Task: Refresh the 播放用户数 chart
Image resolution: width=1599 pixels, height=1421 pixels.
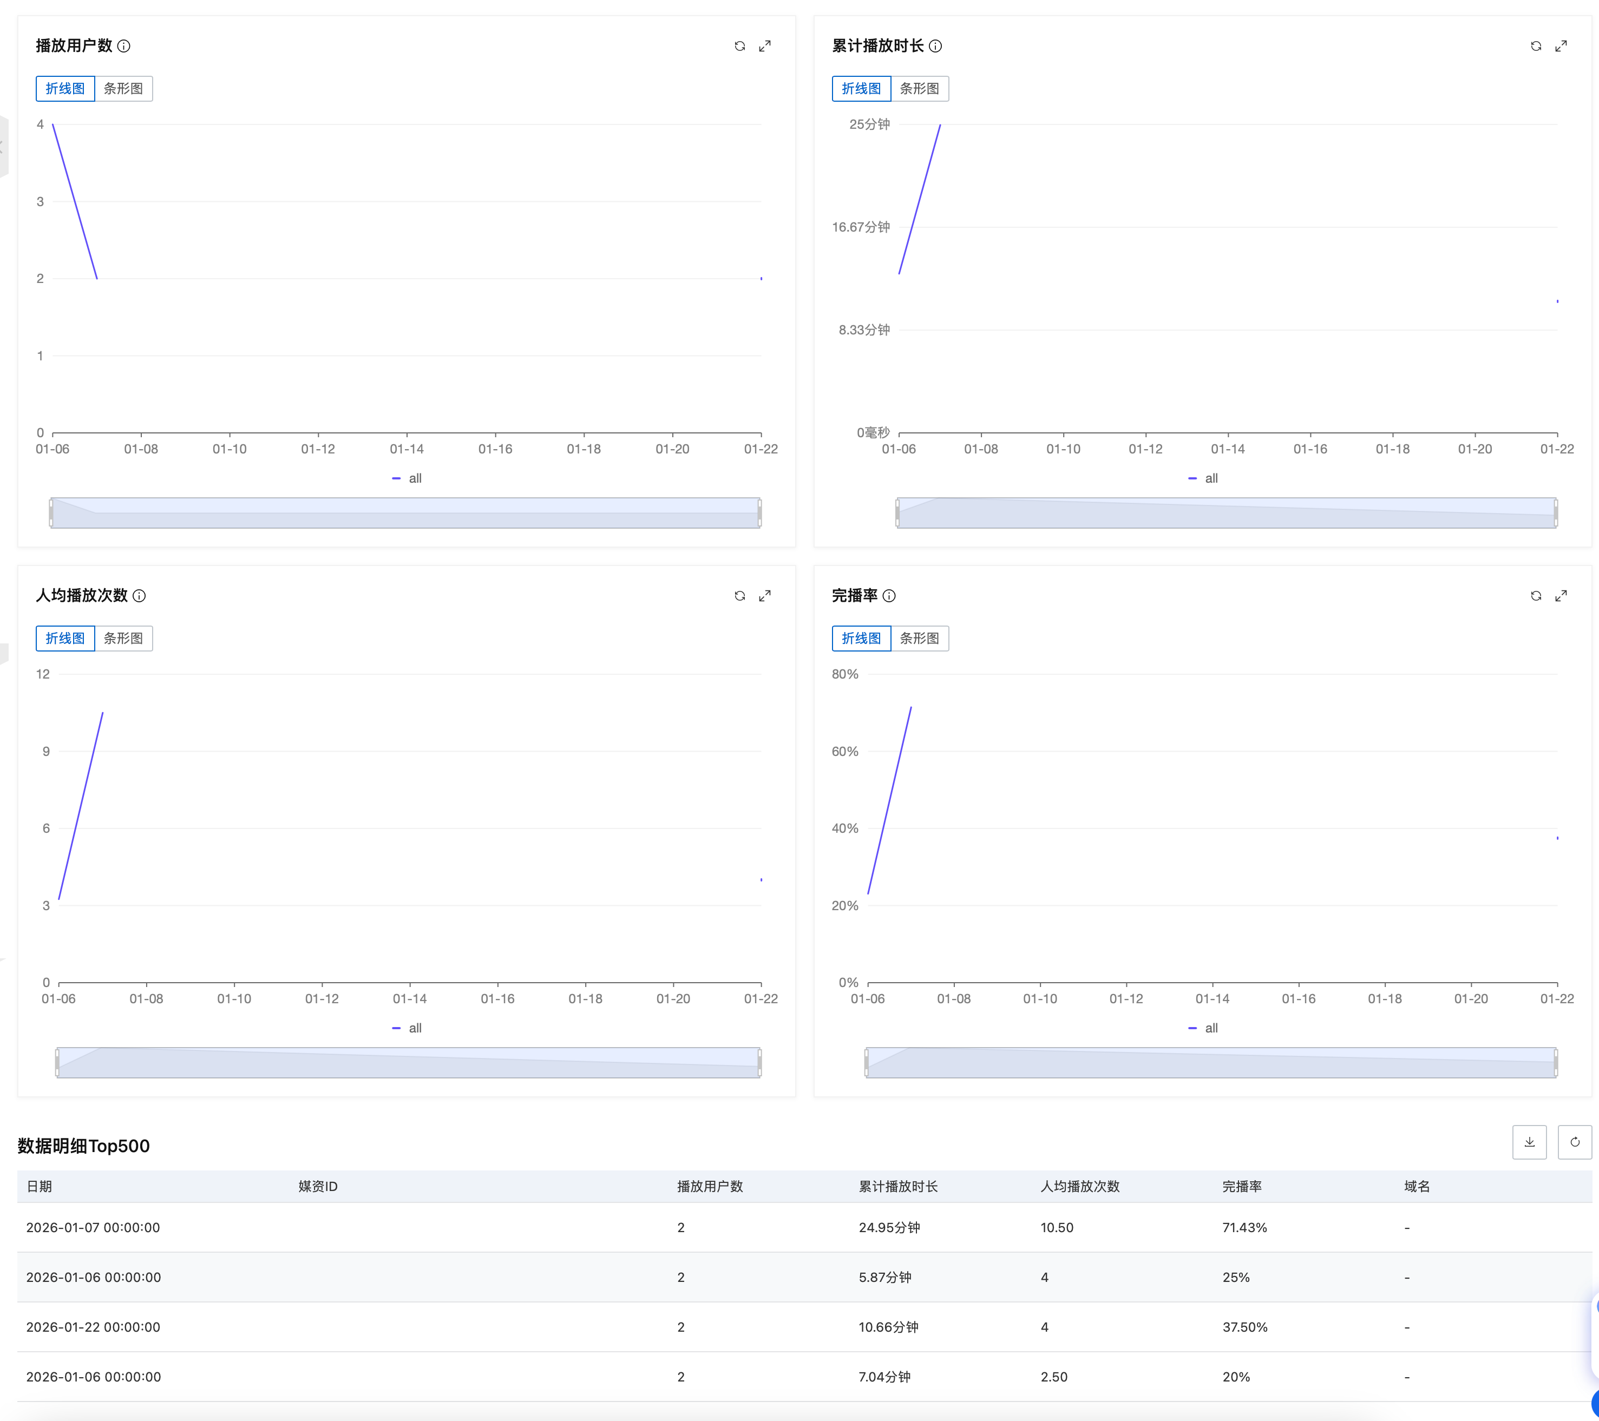Action: [x=739, y=46]
